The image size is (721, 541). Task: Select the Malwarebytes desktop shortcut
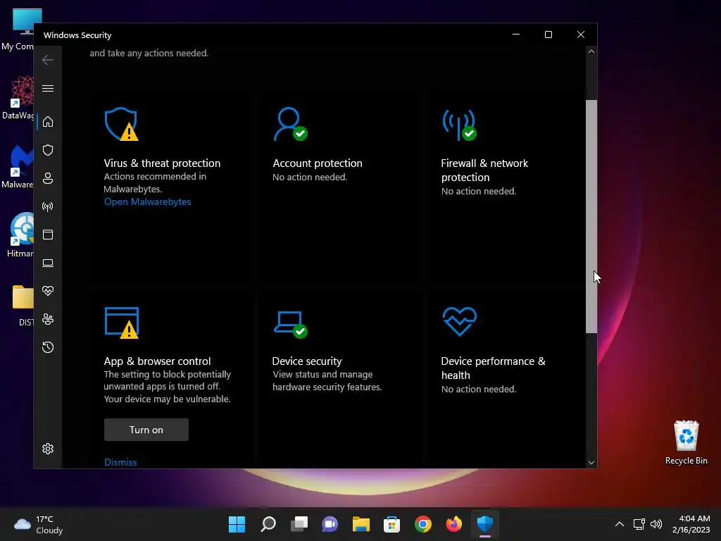pos(18,166)
